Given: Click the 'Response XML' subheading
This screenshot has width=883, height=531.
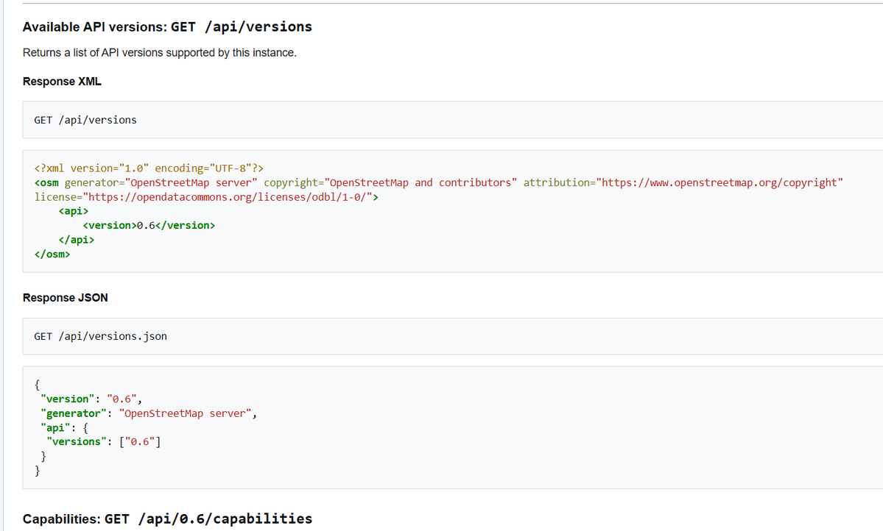Looking at the screenshot, I should [62, 82].
